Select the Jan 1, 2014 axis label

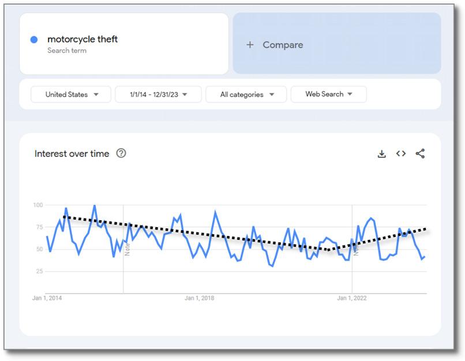(x=47, y=298)
